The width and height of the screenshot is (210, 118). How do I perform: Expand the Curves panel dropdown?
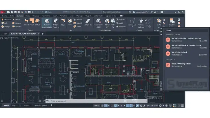coord(140,30)
